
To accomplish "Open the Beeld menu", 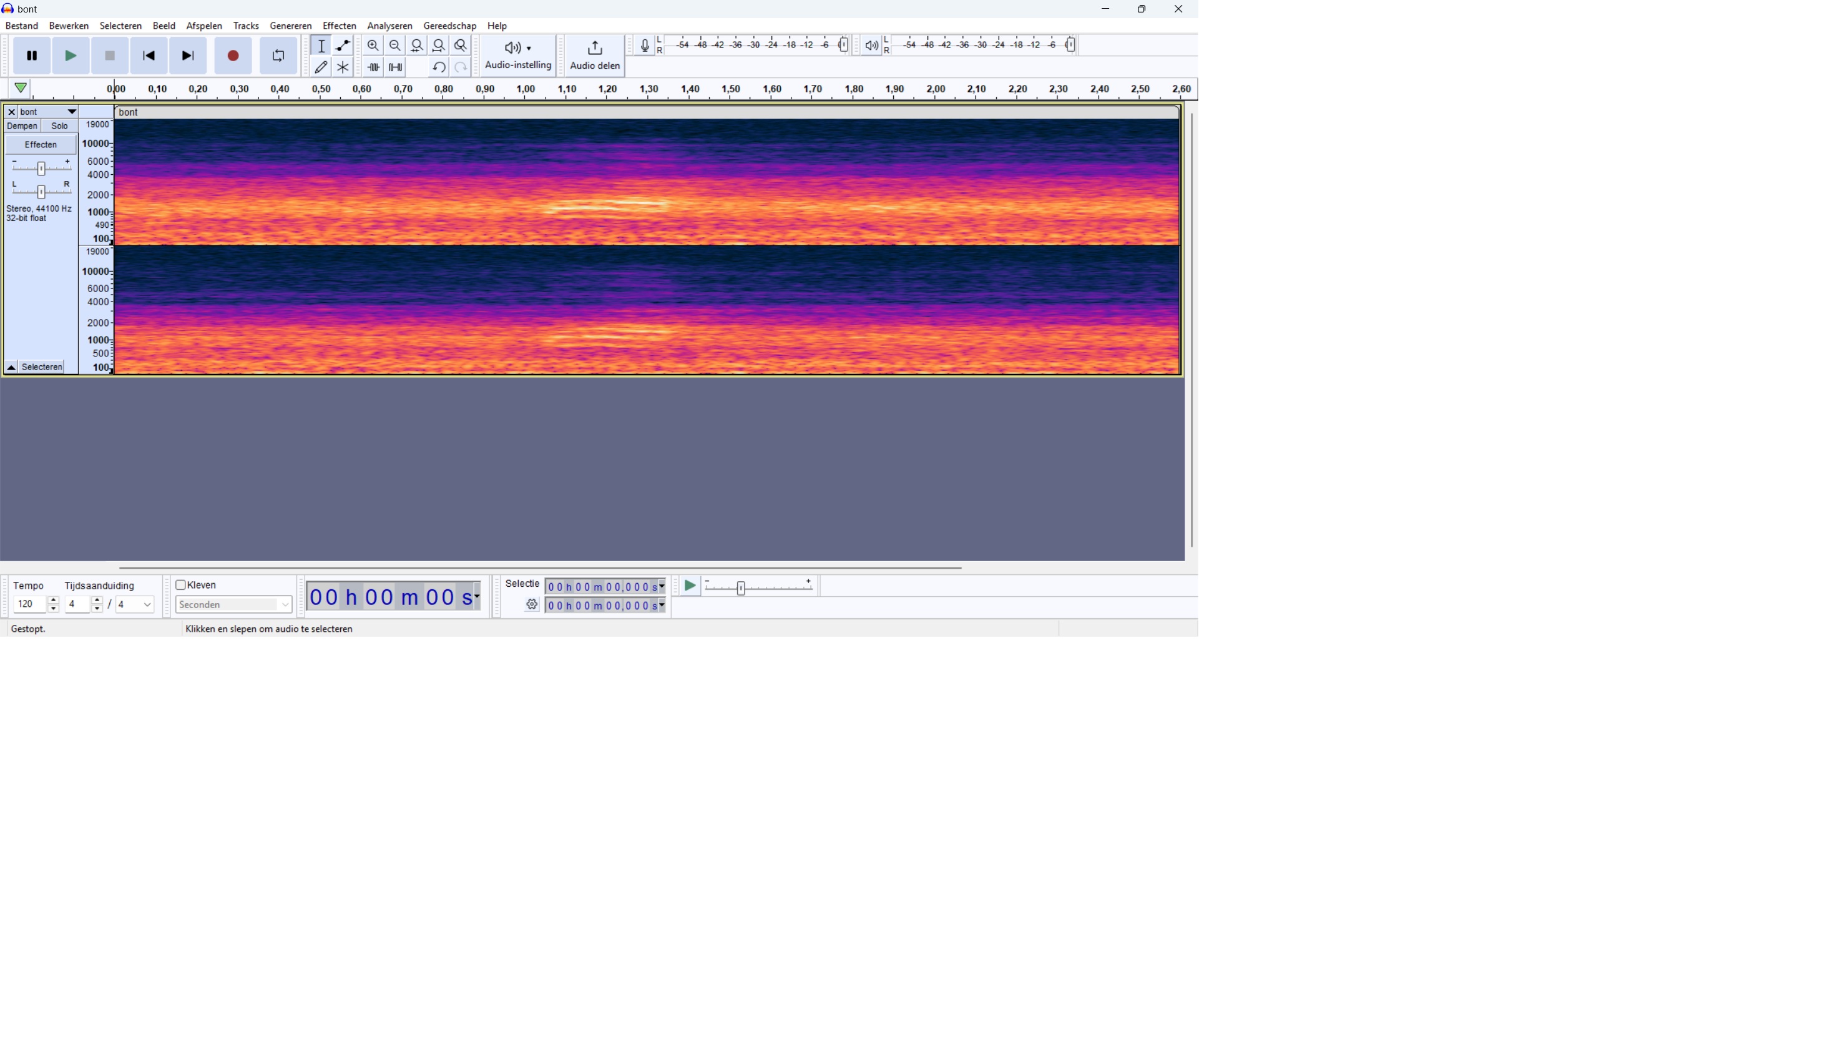I will tap(164, 26).
